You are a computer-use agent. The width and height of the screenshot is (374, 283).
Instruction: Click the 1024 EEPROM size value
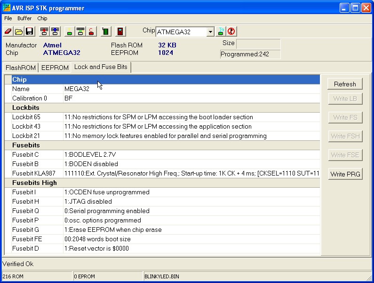click(166, 53)
